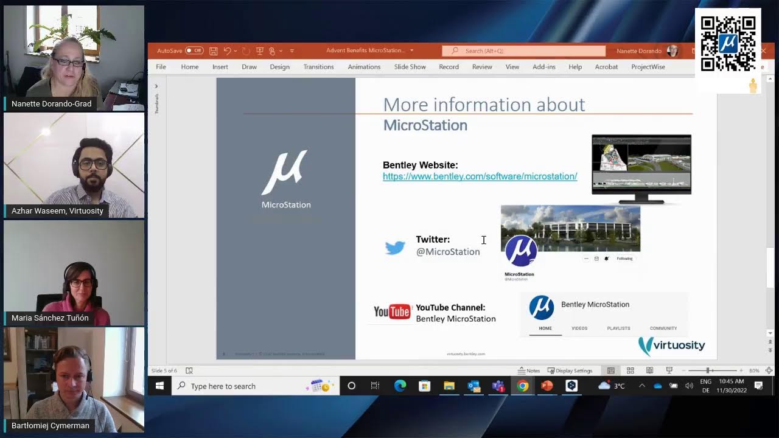Viewport: 779px width, 438px height.
Task: Switch to Reading View icon
Action: pos(650,370)
